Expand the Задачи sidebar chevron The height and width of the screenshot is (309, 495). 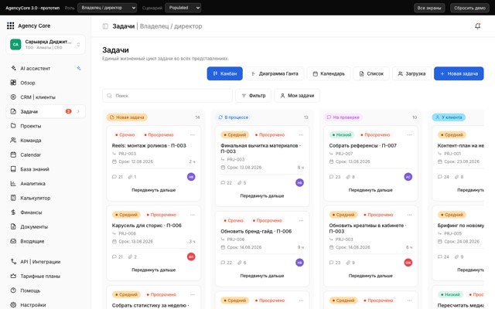[78, 111]
